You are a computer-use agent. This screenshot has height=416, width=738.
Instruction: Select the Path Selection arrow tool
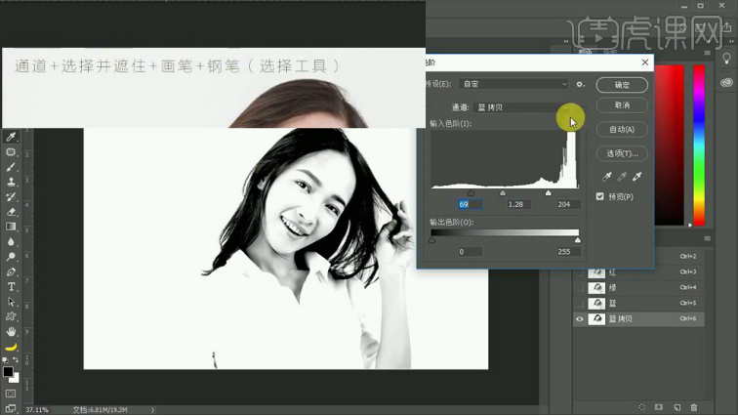coord(11,302)
